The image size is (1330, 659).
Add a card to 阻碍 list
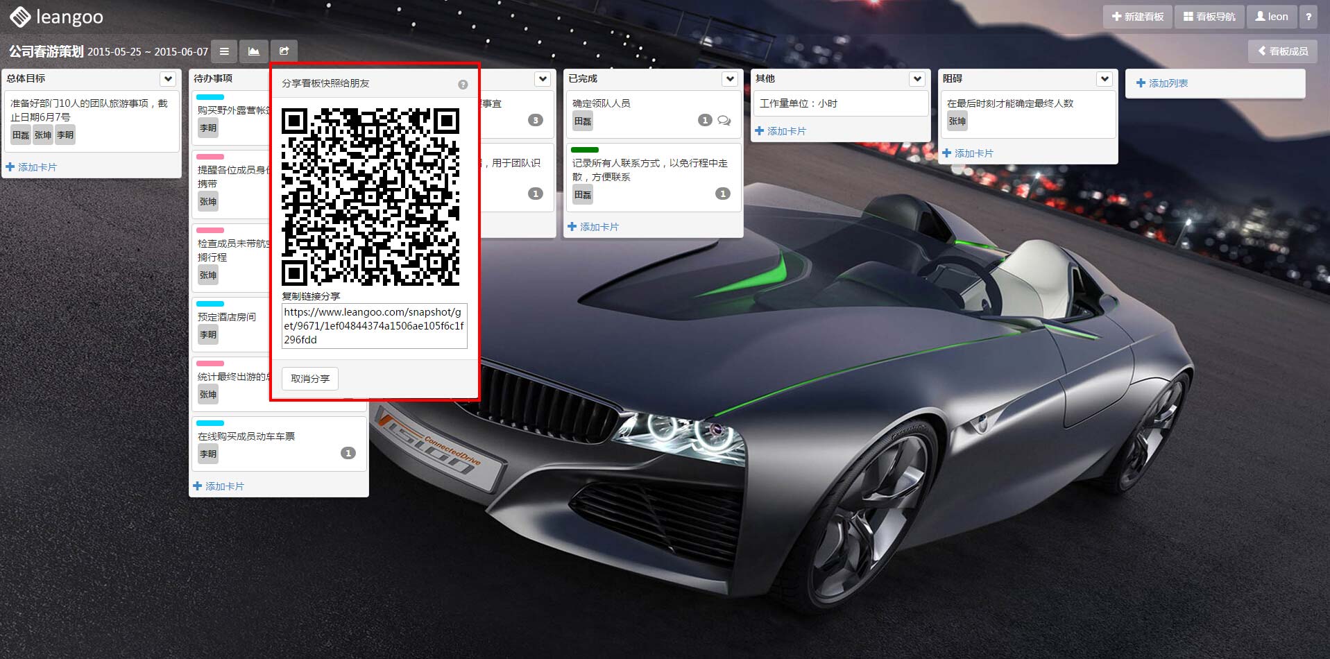tap(968, 153)
